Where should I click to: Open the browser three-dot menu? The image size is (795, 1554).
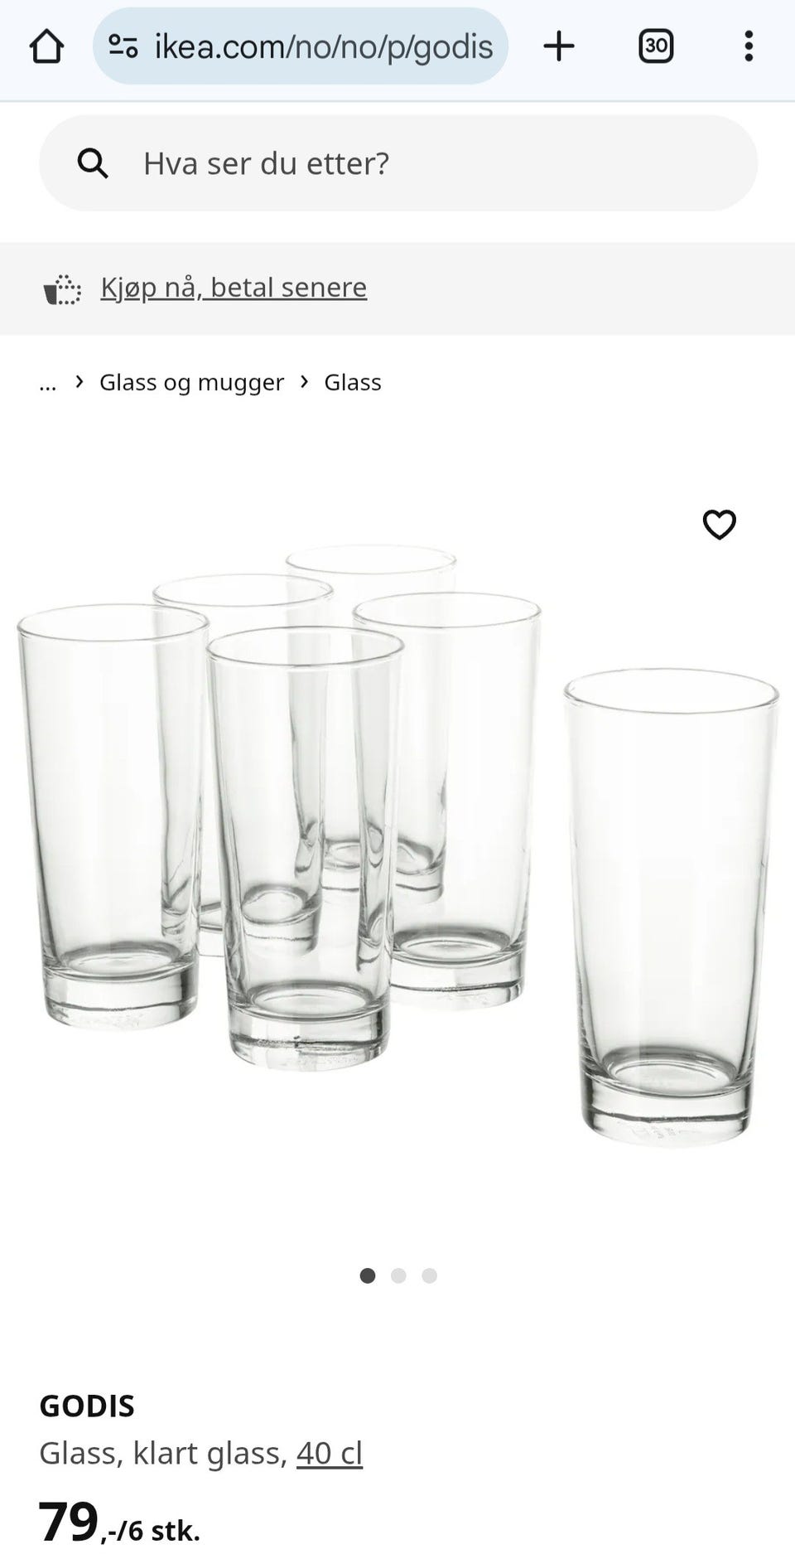click(x=749, y=46)
